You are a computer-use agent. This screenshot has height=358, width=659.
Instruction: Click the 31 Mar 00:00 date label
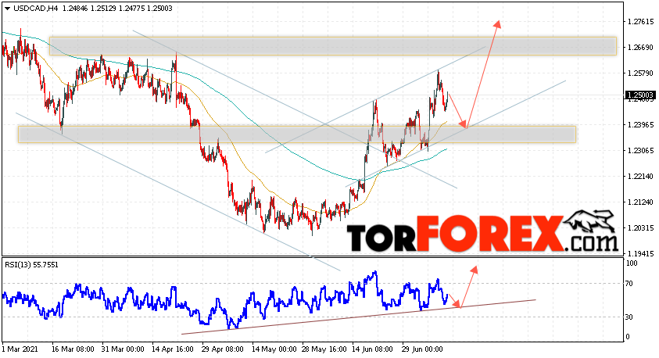pos(123,349)
